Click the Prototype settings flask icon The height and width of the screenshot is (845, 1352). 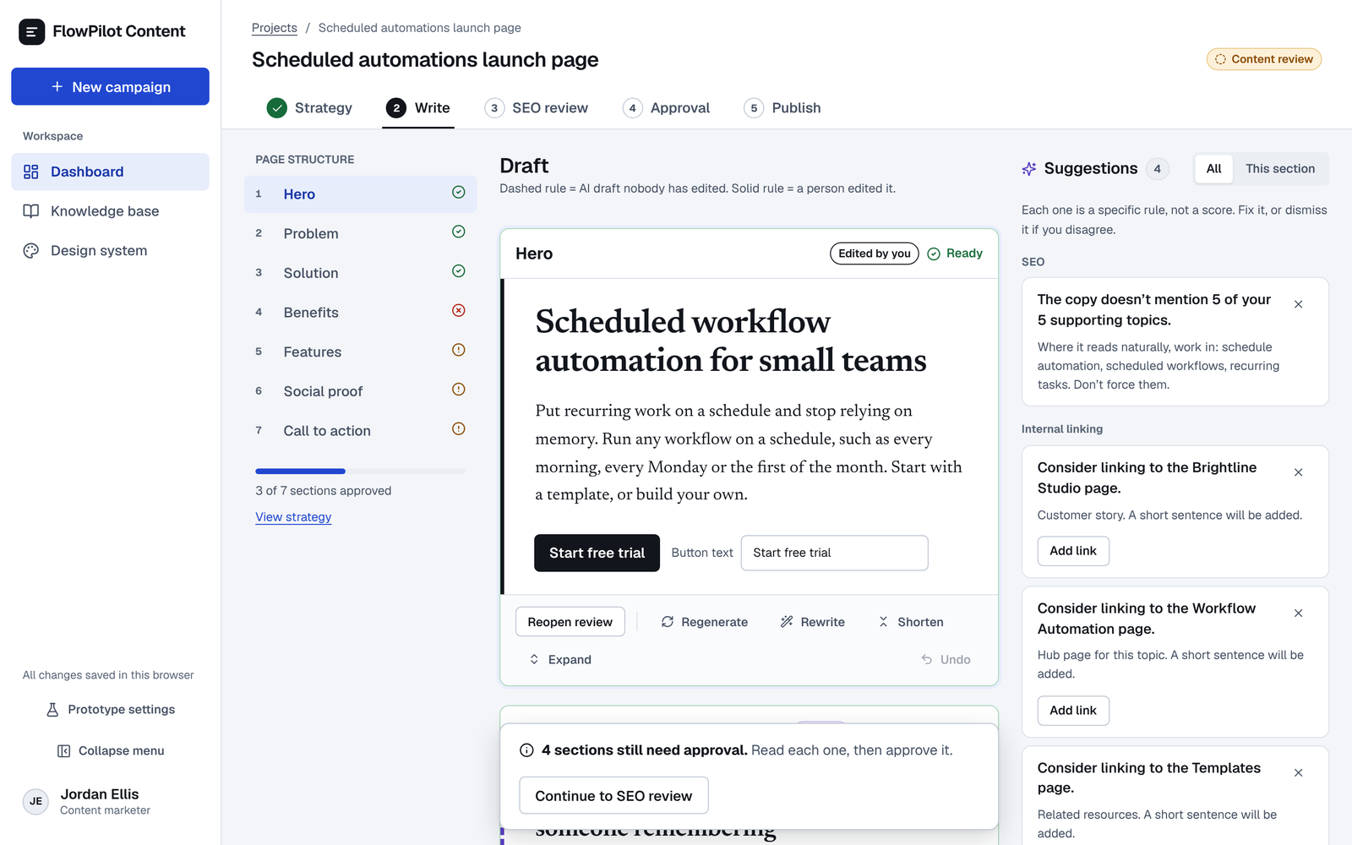tap(52, 710)
